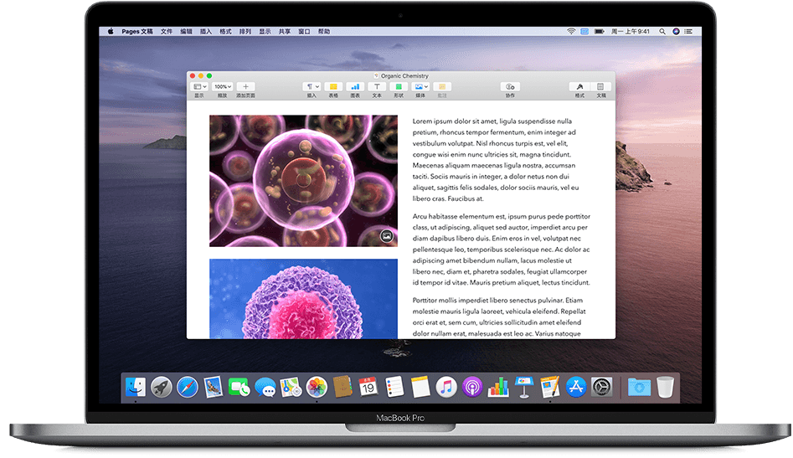This screenshot has width=793, height=458.
Task: Open Photos from the Dock
Action: (317, 388)
